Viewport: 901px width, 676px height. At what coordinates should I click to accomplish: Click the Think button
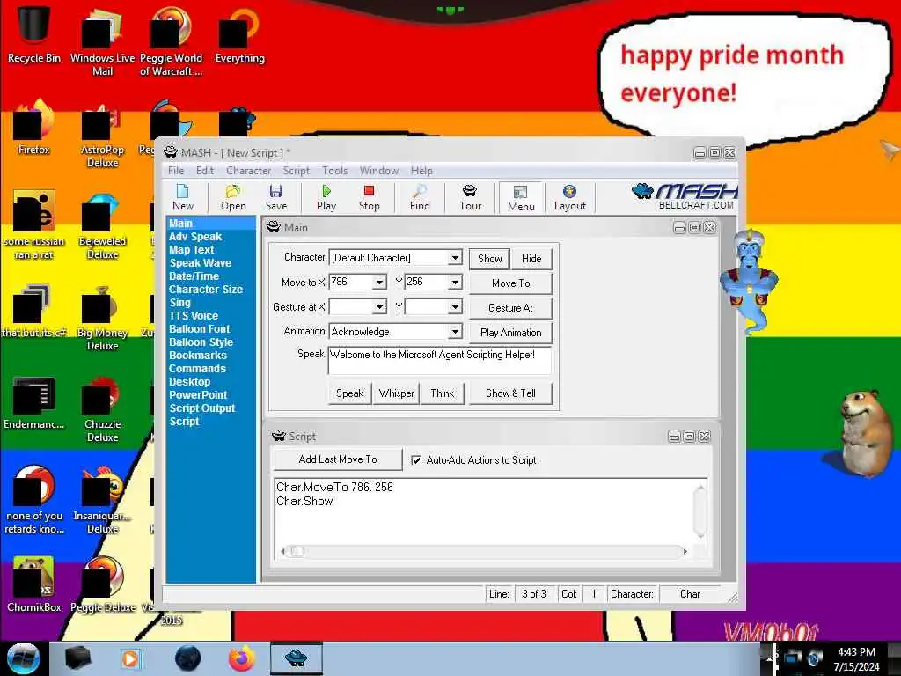[x=442, y=393]
